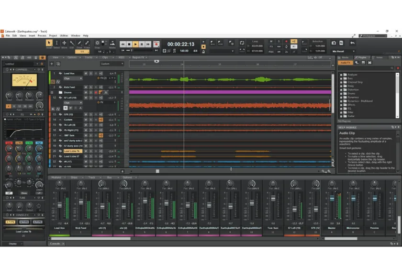
Task: Open the Track view Clips menu
Action: pos(105,57)
